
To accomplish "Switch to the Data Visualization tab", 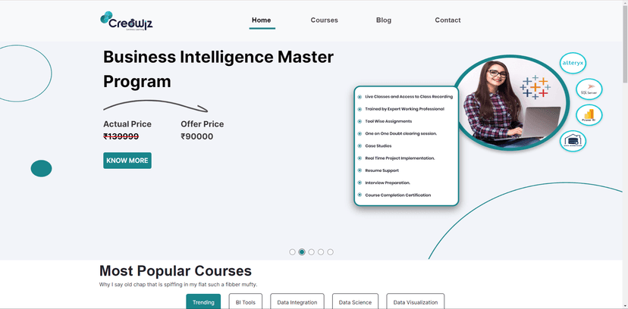I will (x=416, y=301).
